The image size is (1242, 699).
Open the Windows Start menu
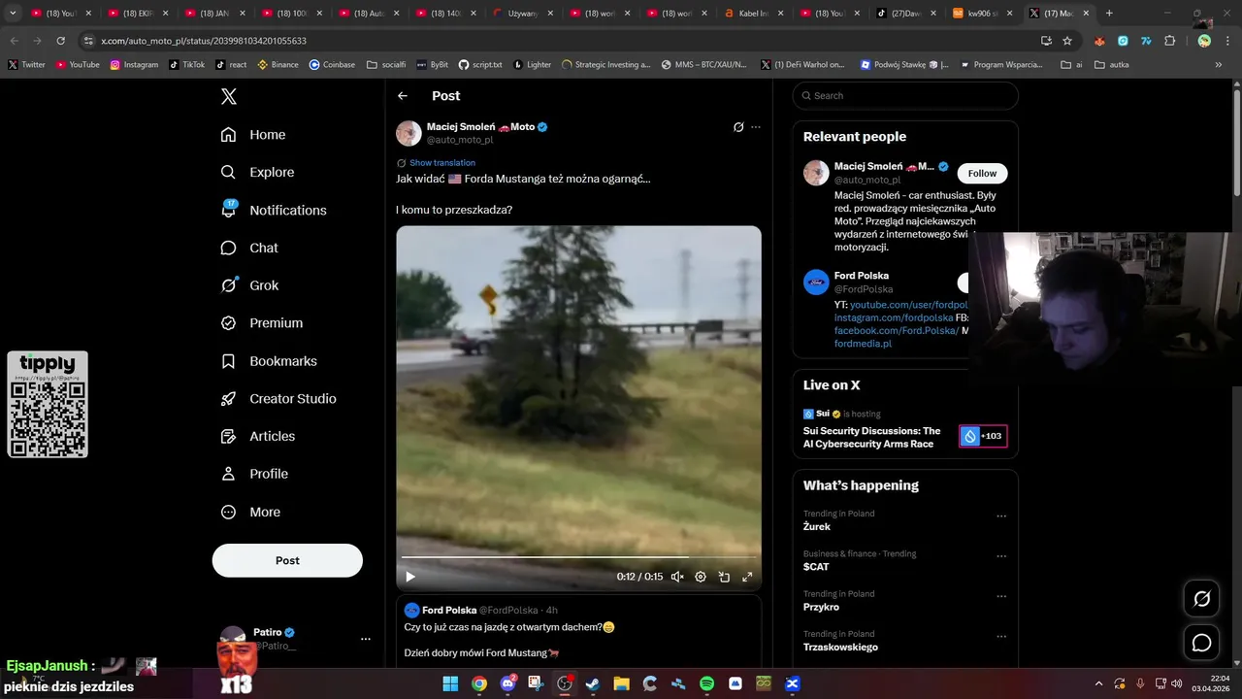[x=450, y=683]
